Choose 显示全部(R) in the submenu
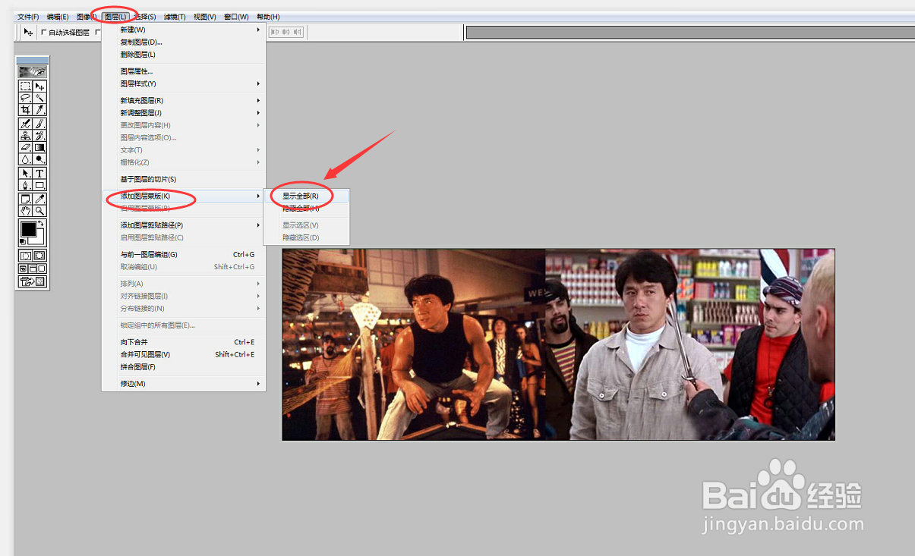 click(306, 196)
